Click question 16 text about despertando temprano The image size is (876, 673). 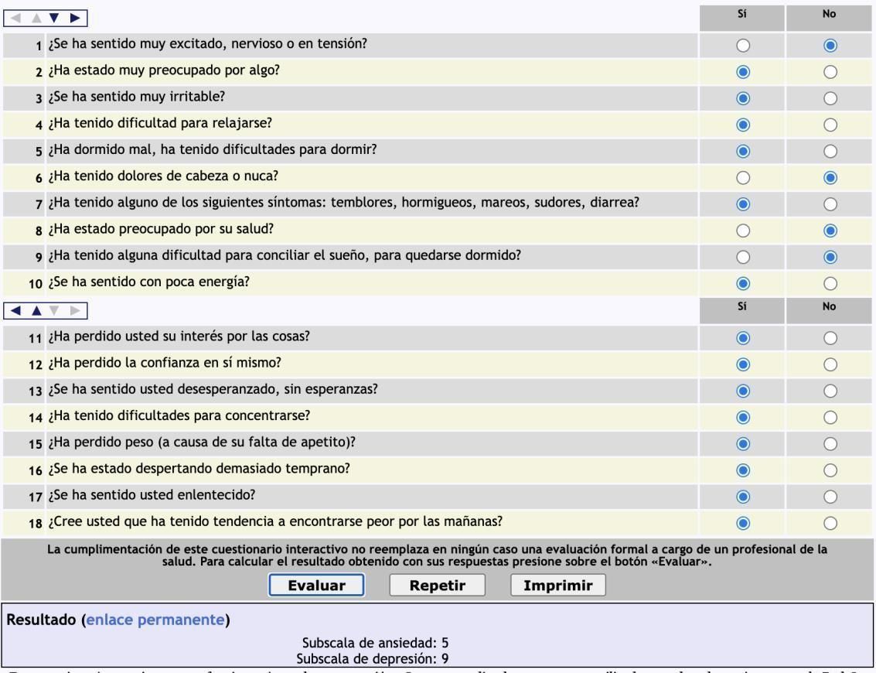point(199,469)
